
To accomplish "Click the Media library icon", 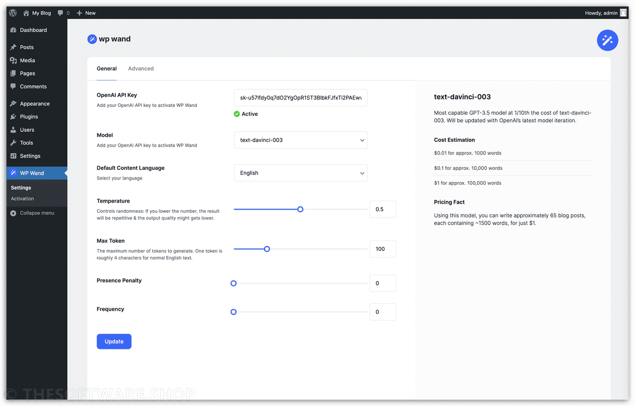I will coord(13,60).
